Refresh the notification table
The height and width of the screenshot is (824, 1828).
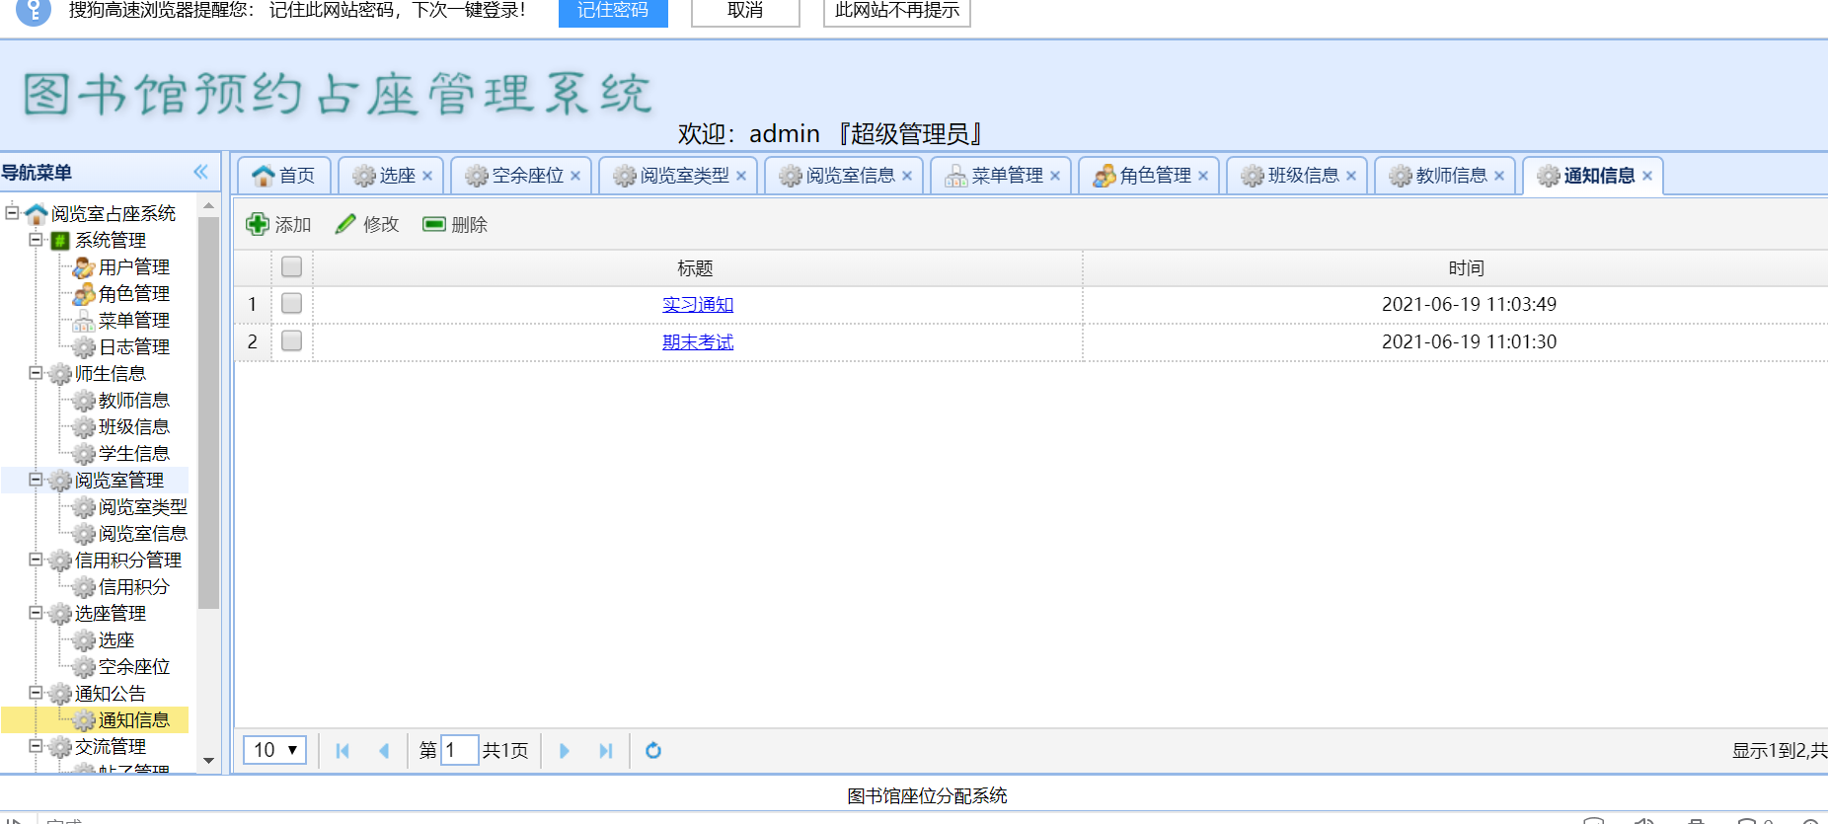(653, 751)
